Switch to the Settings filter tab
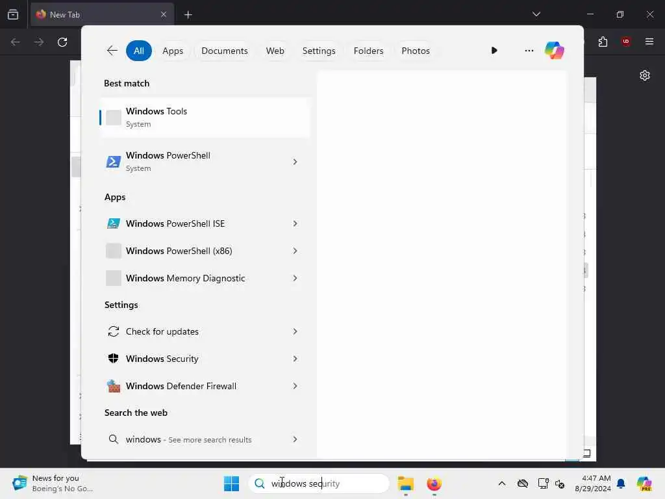The height and width of the screenshot is (499, 665). tap(318, 51)
